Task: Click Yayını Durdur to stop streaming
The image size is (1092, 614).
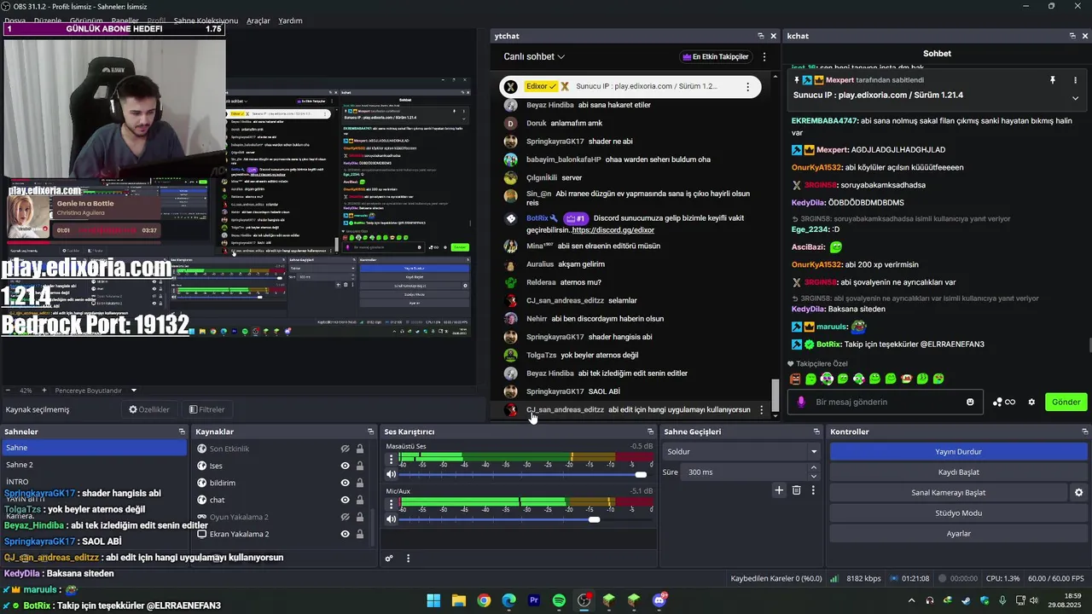Action: coord(958,451)
